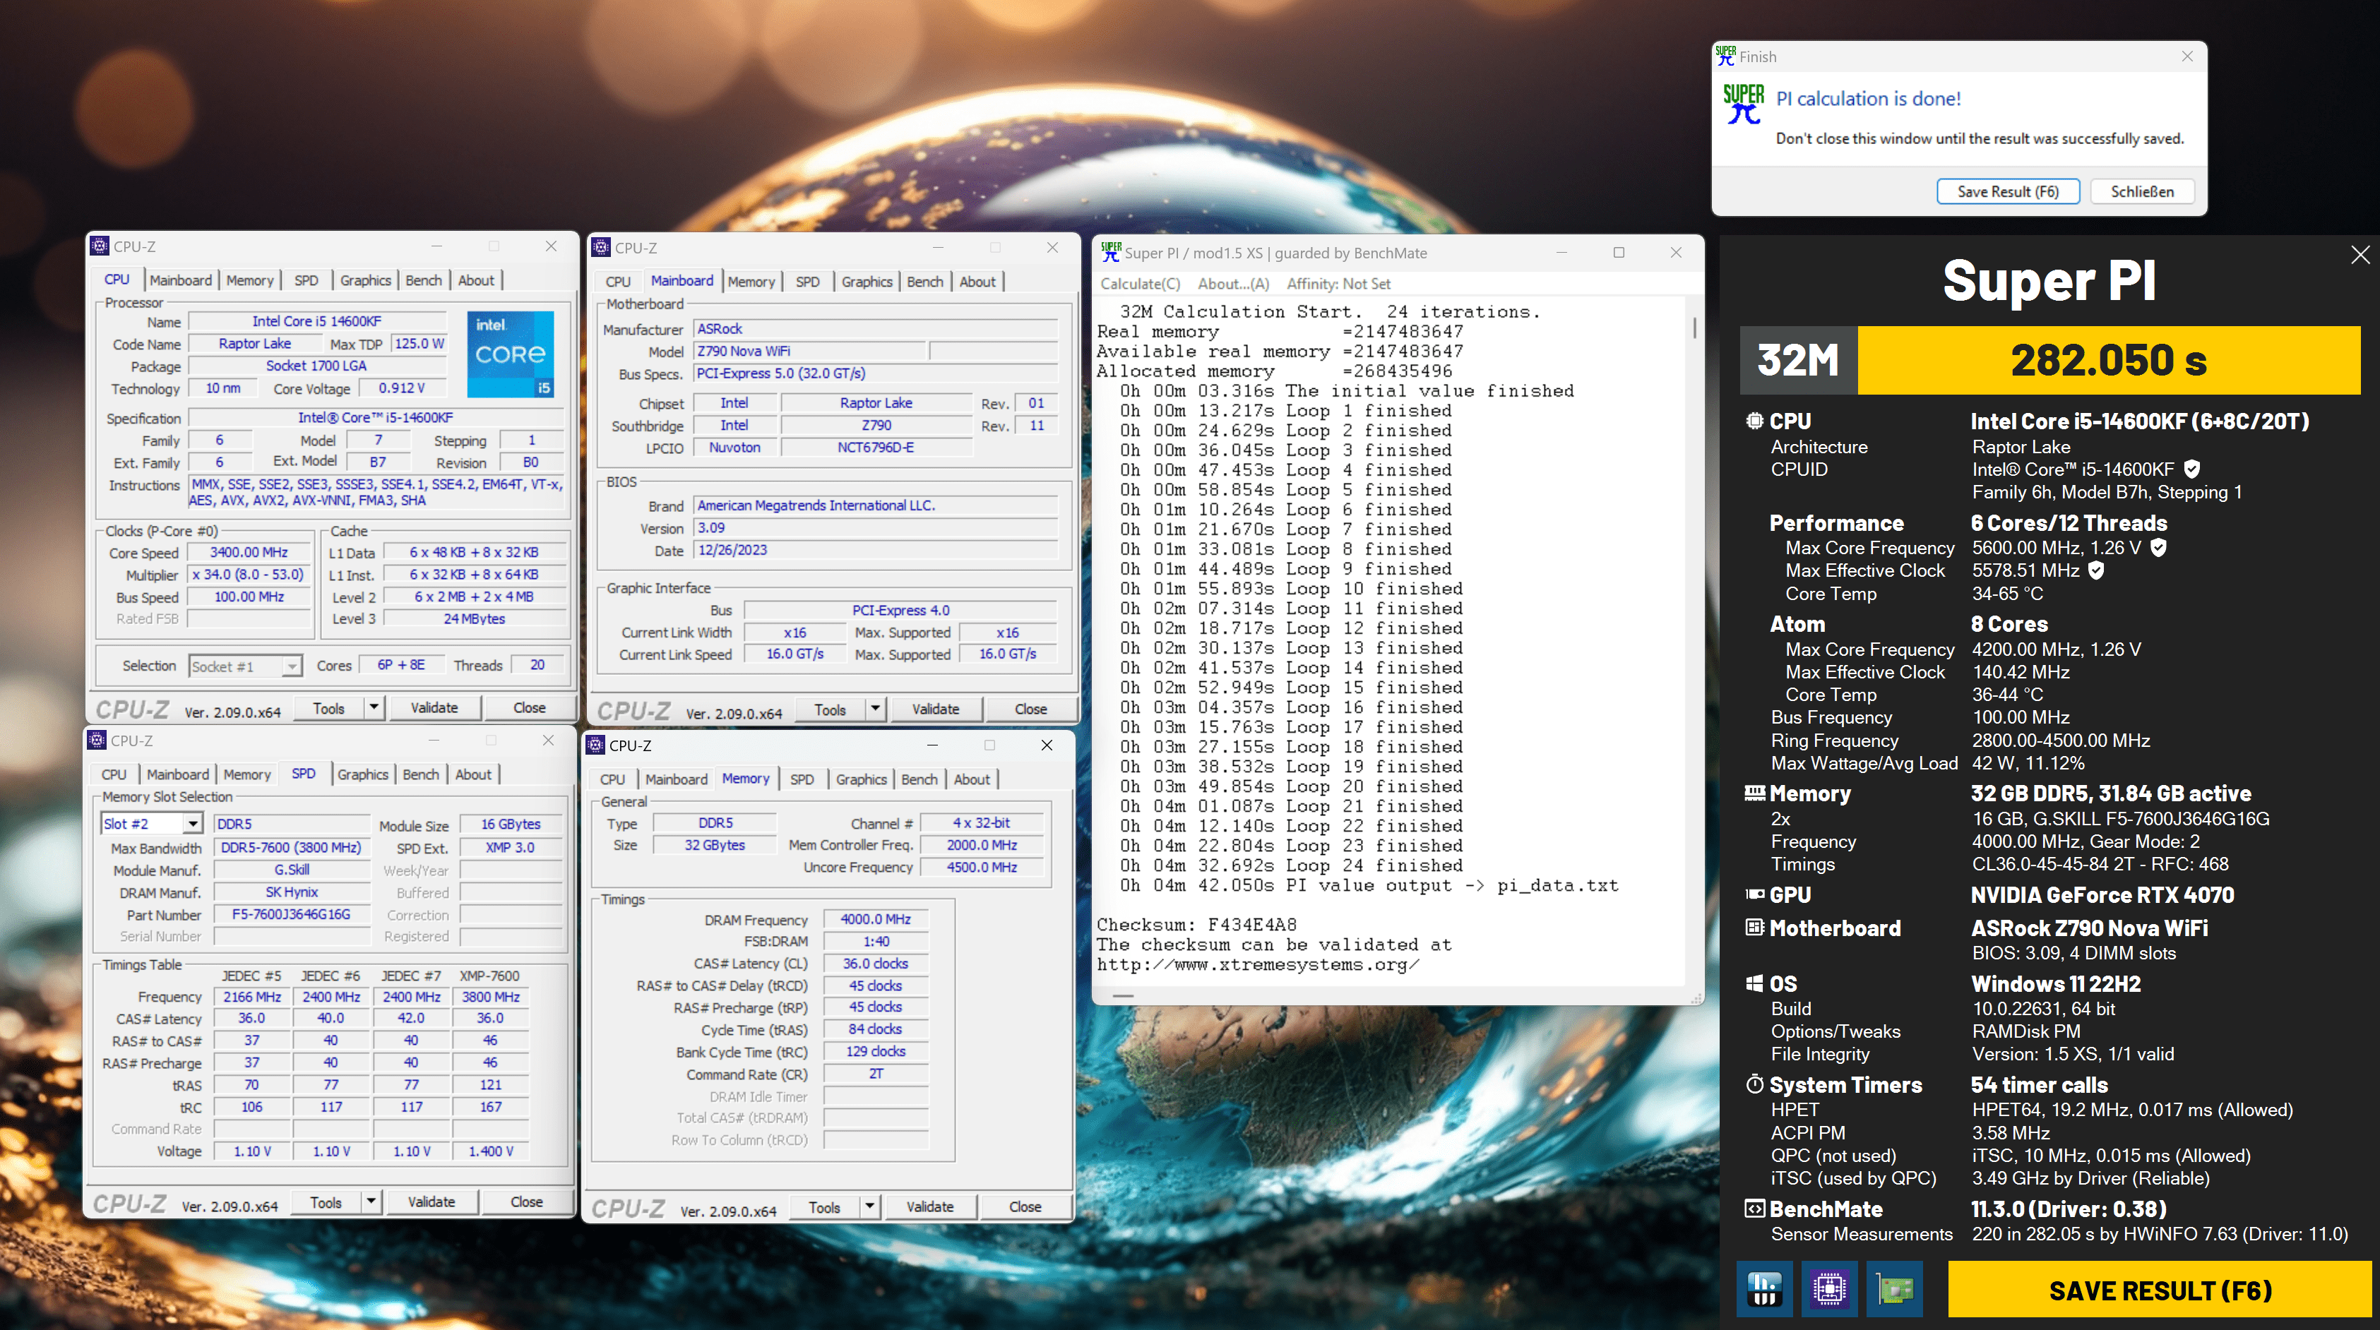2380x1330 pixels.
Task: Open Tools dropdown arrow in CPU-Z Memory window
Action: [x=869, y=1206]
